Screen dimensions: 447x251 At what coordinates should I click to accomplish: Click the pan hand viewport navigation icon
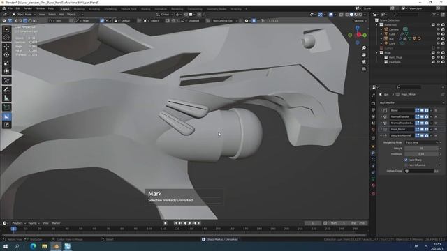pyautogui.click(x=364, y=54)
